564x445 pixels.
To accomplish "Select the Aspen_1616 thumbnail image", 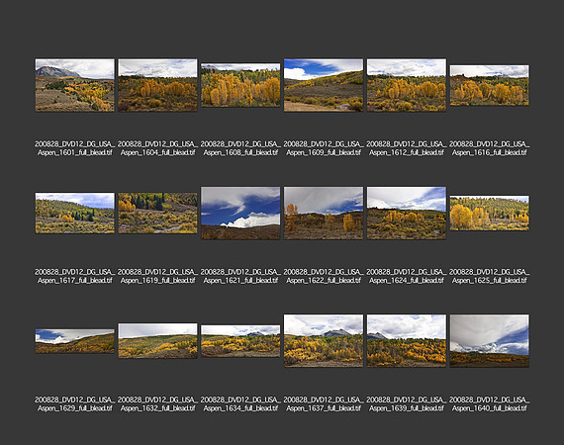I will [x=489, y=85].
